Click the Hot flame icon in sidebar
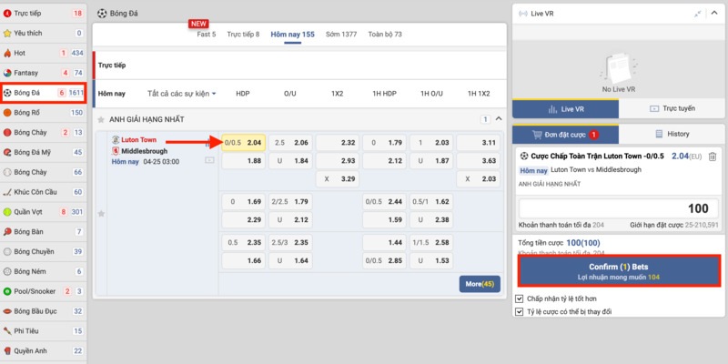The height and width of the screenshot is (364, 728). coord(8,53)
